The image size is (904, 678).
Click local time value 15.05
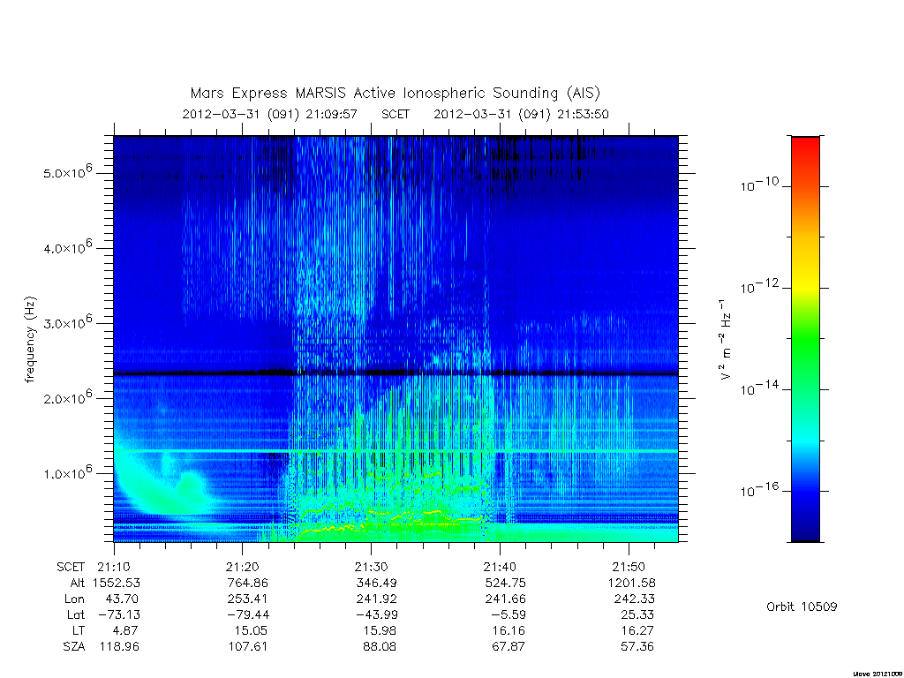[x=251, y=630]
